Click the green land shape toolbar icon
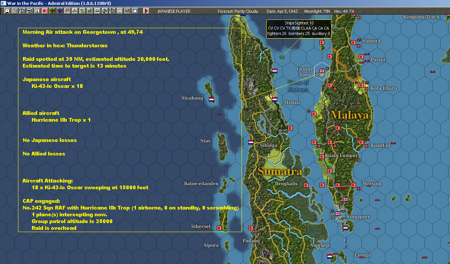 (x=89, y=11)
